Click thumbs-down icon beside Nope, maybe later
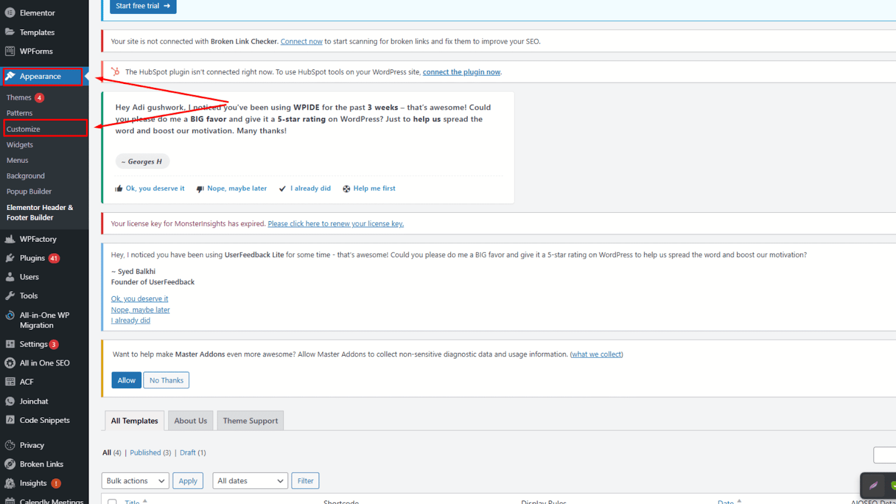Image resolution: width=896 pixels, height=504 pixels. tap(200, 189)
